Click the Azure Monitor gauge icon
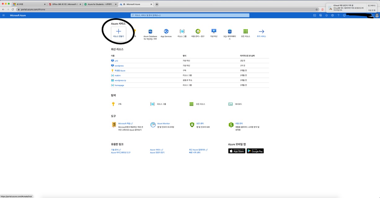The width and height of the screenshot is (380, 198). pyautogui.click(x=153, y=125)
